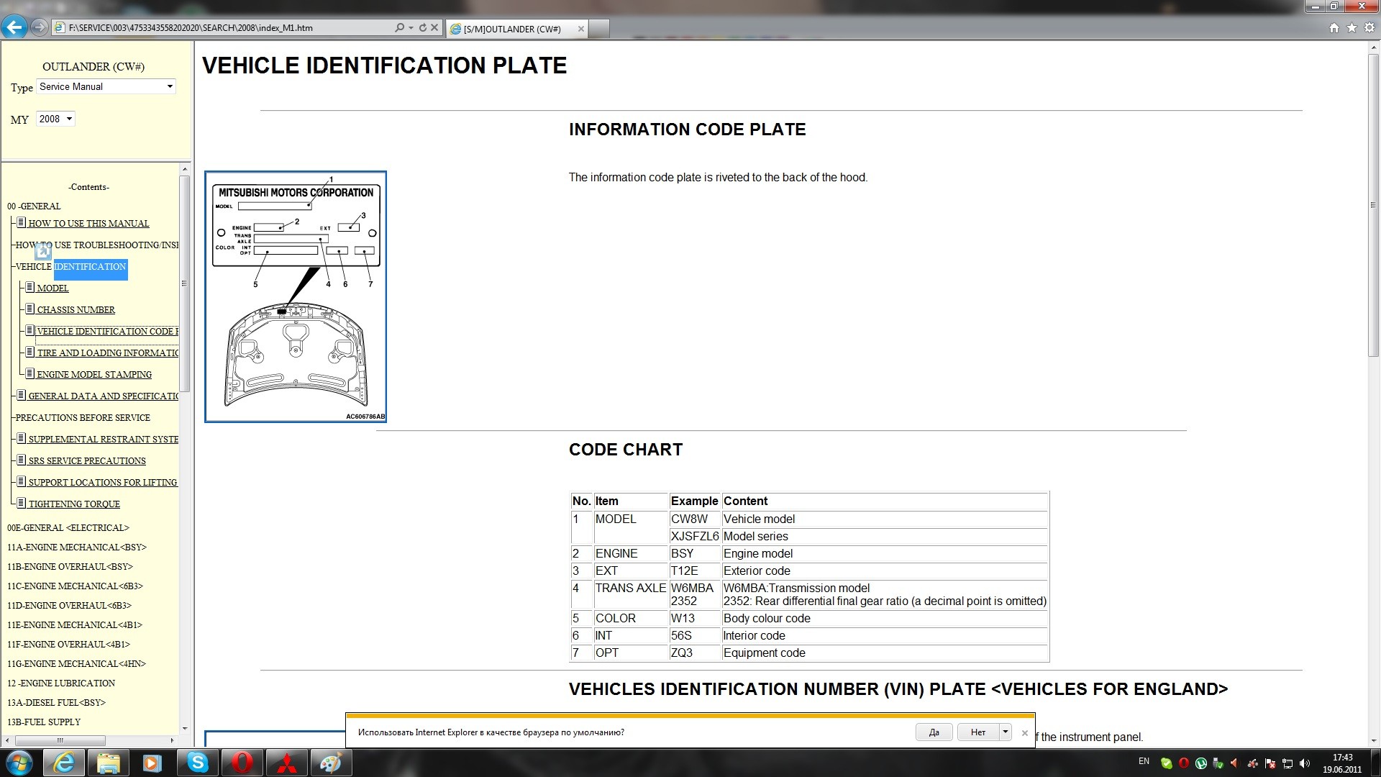Click Да in default browser prompt

pyautogui.click(x=934, y=732)
